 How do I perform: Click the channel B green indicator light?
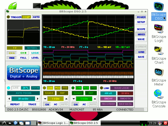73,88
